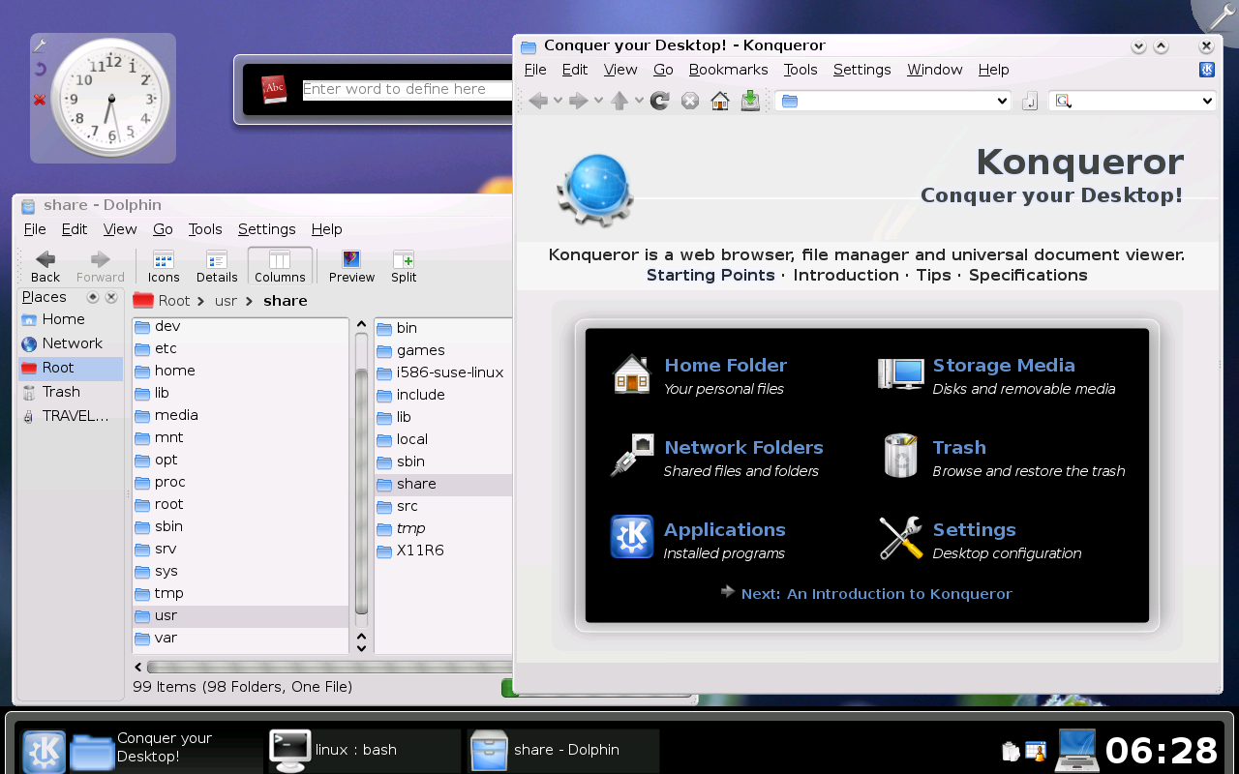Select the i586-suse-linux folder
This screenshot has height=774, width=1239.
[443, 372]
